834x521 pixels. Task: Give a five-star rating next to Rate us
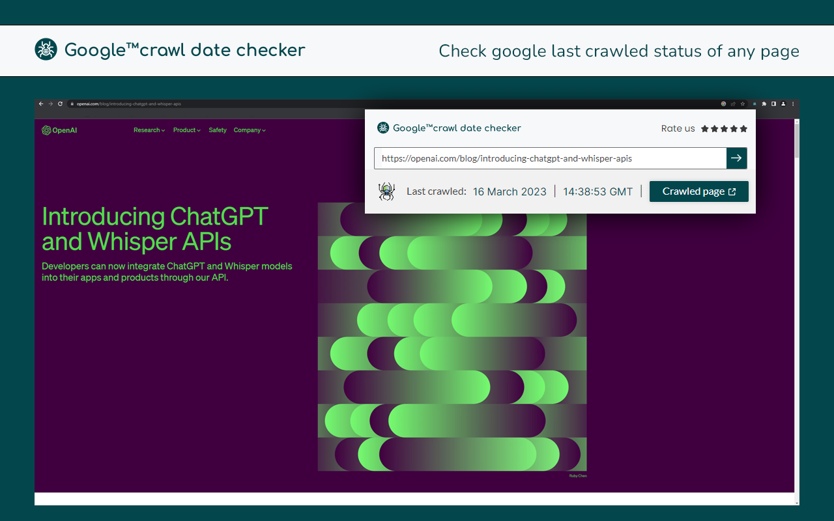coord(743,128)
